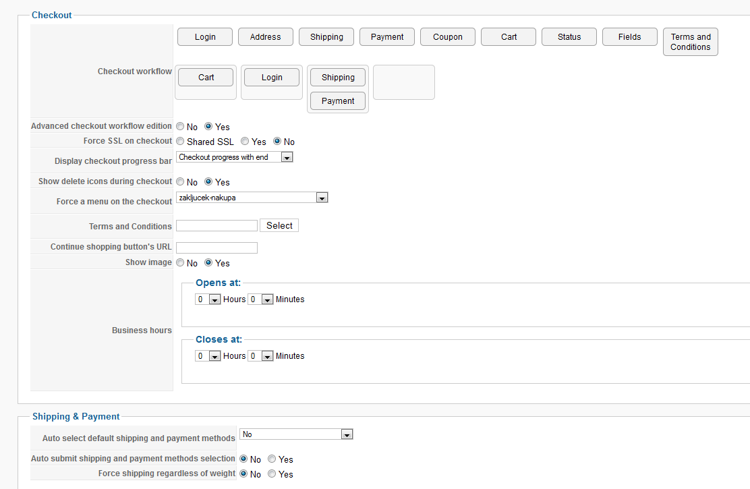Expand the Force a menu on checkout dropdown
Image resolution: width=750 pixels, height=489 pixels.
tap(322, 198)
